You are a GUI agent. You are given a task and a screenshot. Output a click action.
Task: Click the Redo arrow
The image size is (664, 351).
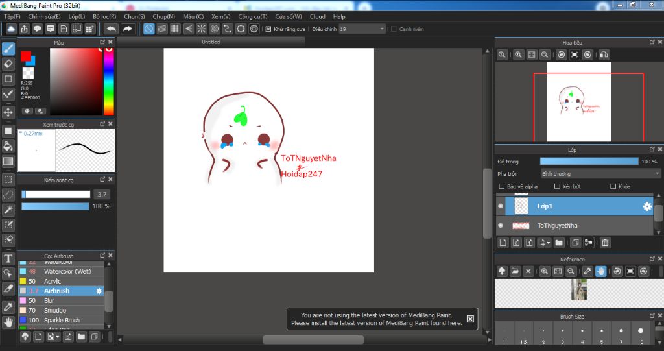(x=127, y=29)
